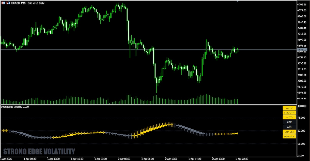Toggle the SMOOTH button

point(289,113)
